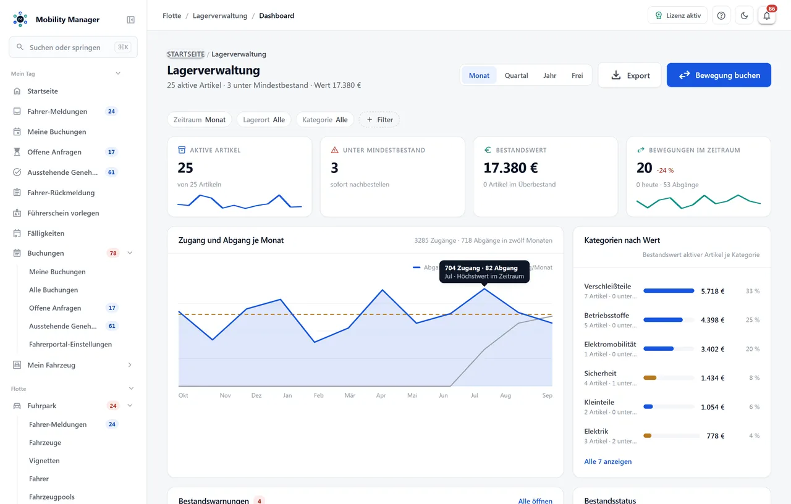Collapse the sidebar panel icon

point(130,20)
